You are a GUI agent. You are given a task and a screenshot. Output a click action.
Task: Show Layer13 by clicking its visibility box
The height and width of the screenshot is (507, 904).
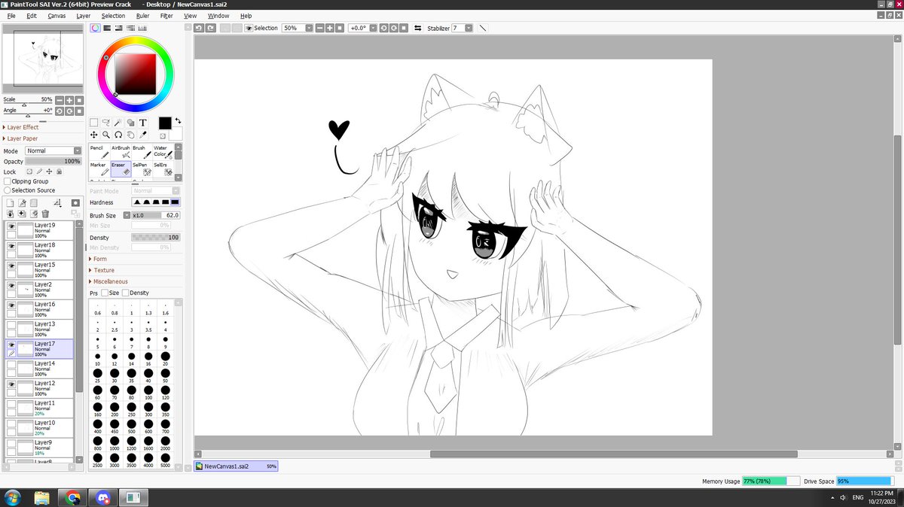11,324
